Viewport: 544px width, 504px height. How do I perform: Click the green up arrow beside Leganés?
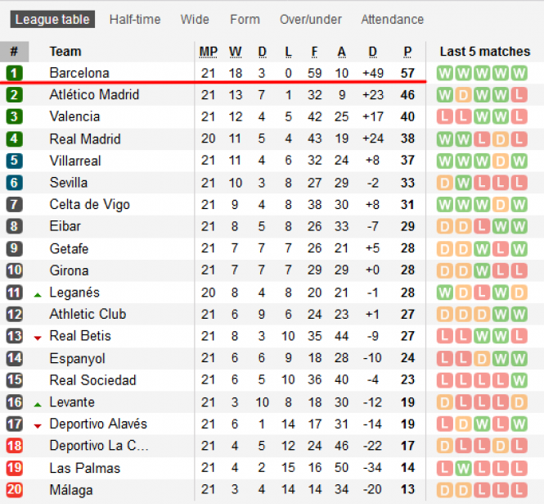tap(38, 295)
